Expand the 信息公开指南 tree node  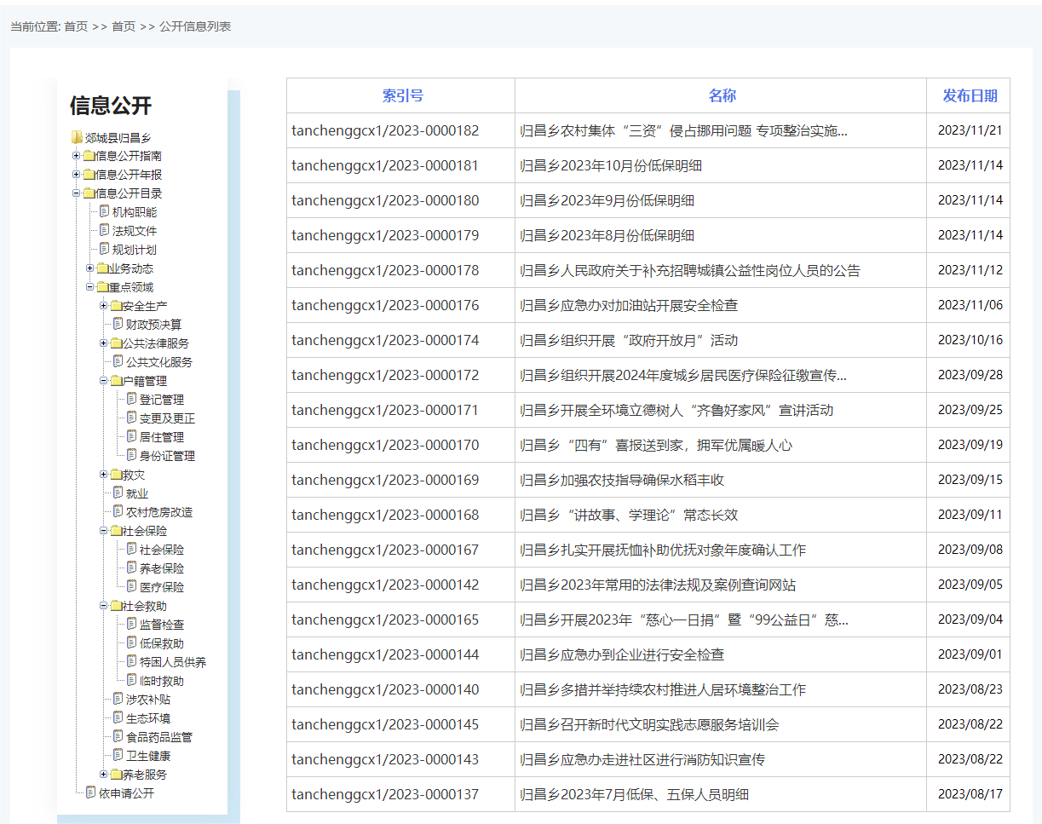click(x=76, y=156)
